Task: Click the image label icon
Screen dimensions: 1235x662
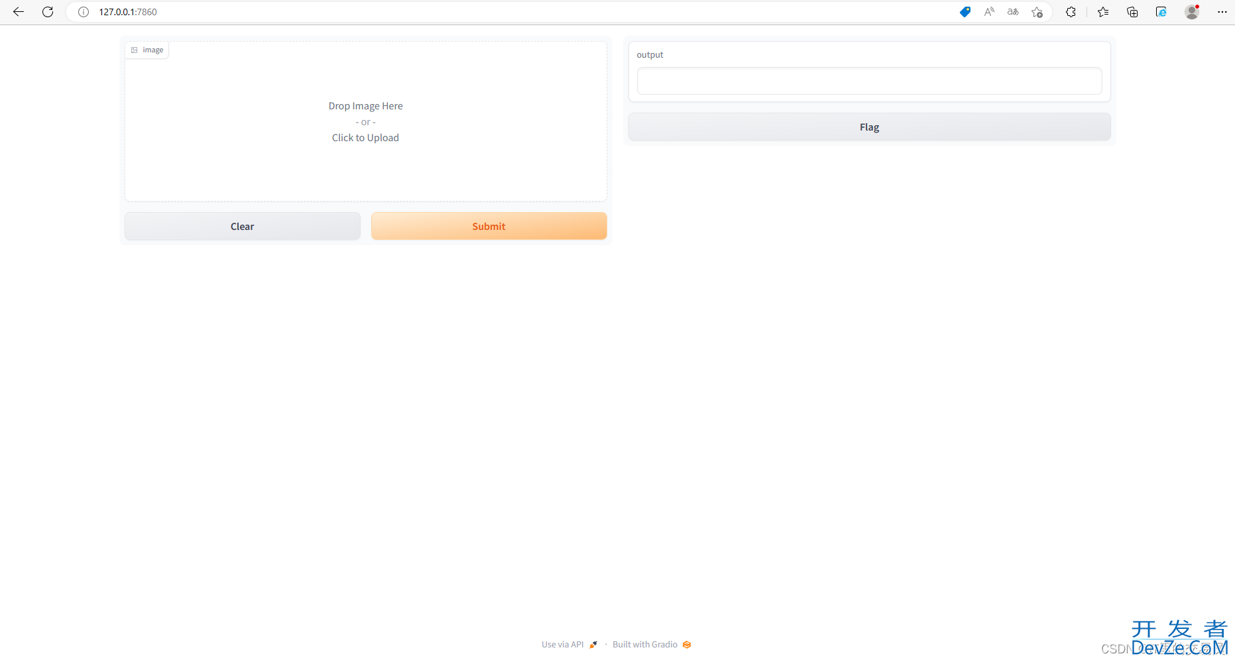Action: pos(135,50)
